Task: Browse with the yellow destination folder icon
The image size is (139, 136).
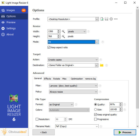Action: pyautogui.click(x=102, y=65)
